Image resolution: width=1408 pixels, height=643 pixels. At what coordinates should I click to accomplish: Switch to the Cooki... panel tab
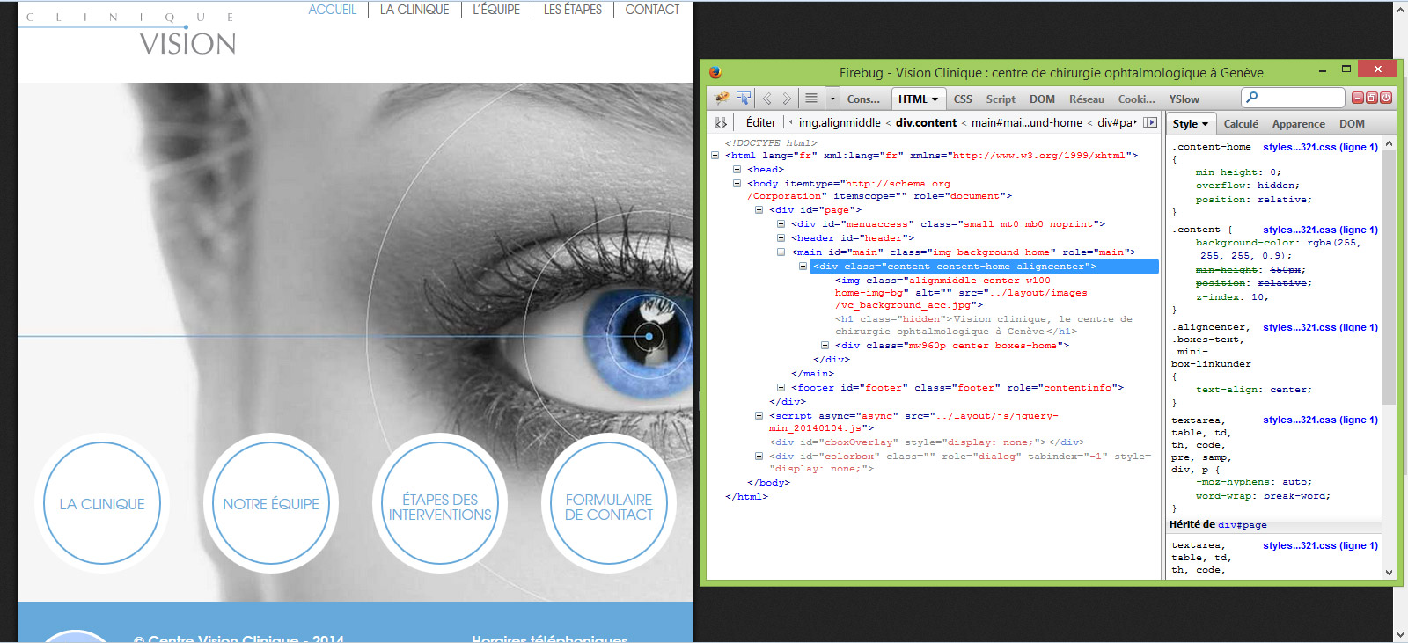pos(1137,99)
